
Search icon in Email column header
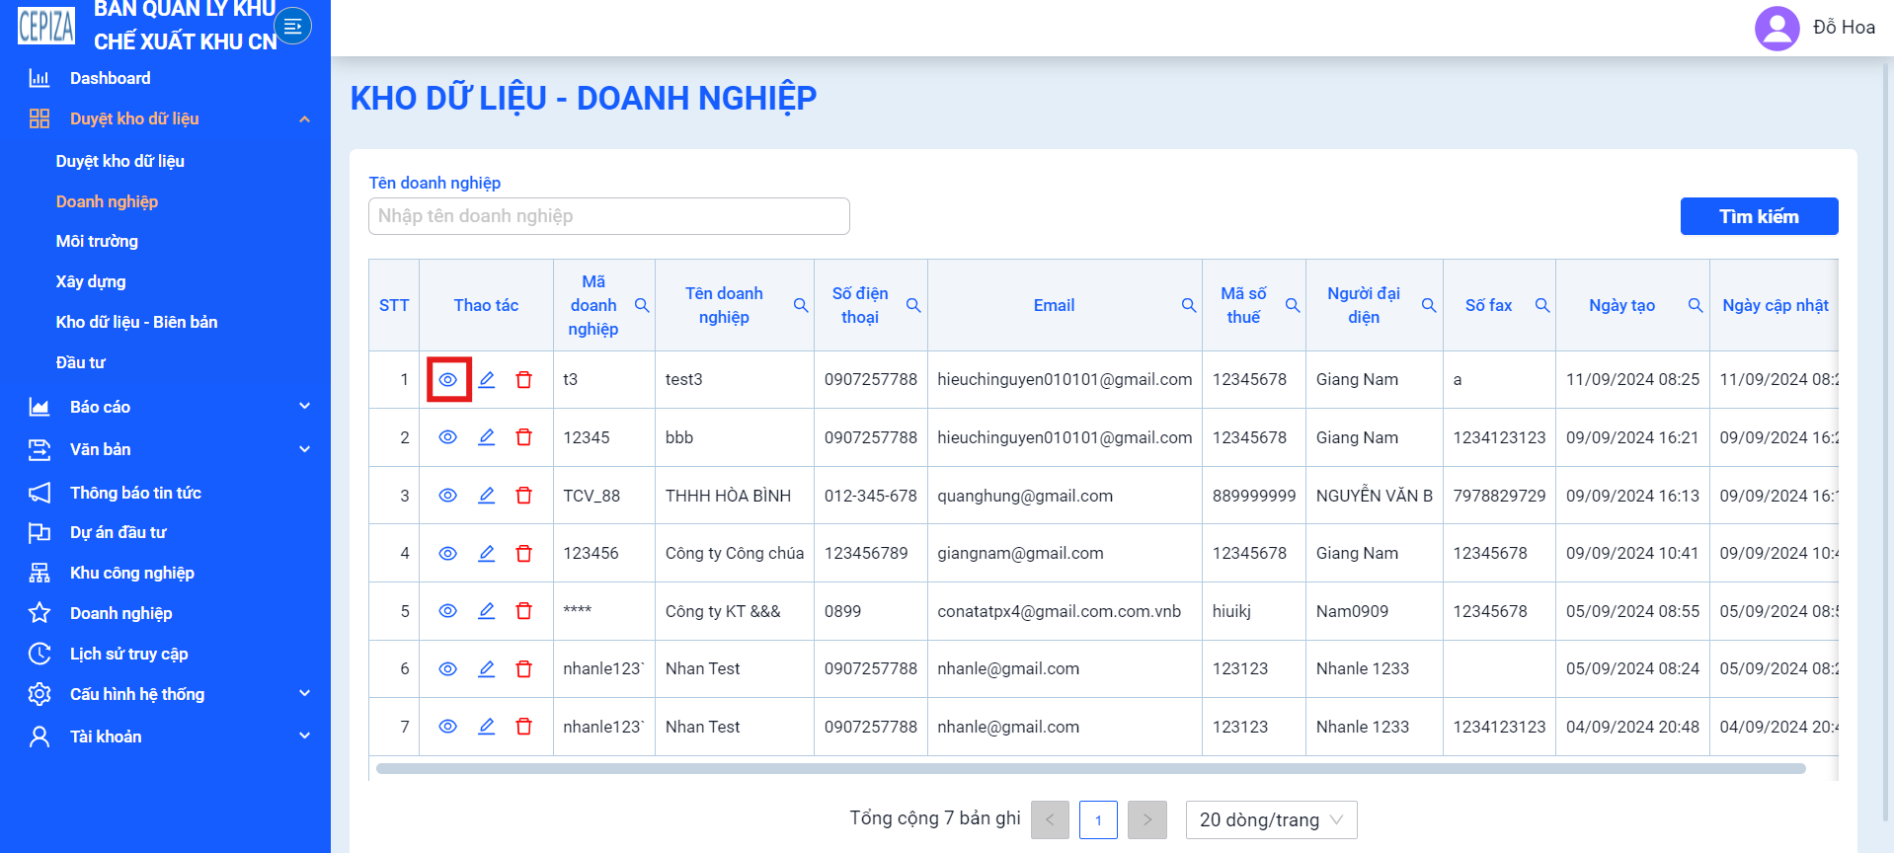[x=1189, y=305]
